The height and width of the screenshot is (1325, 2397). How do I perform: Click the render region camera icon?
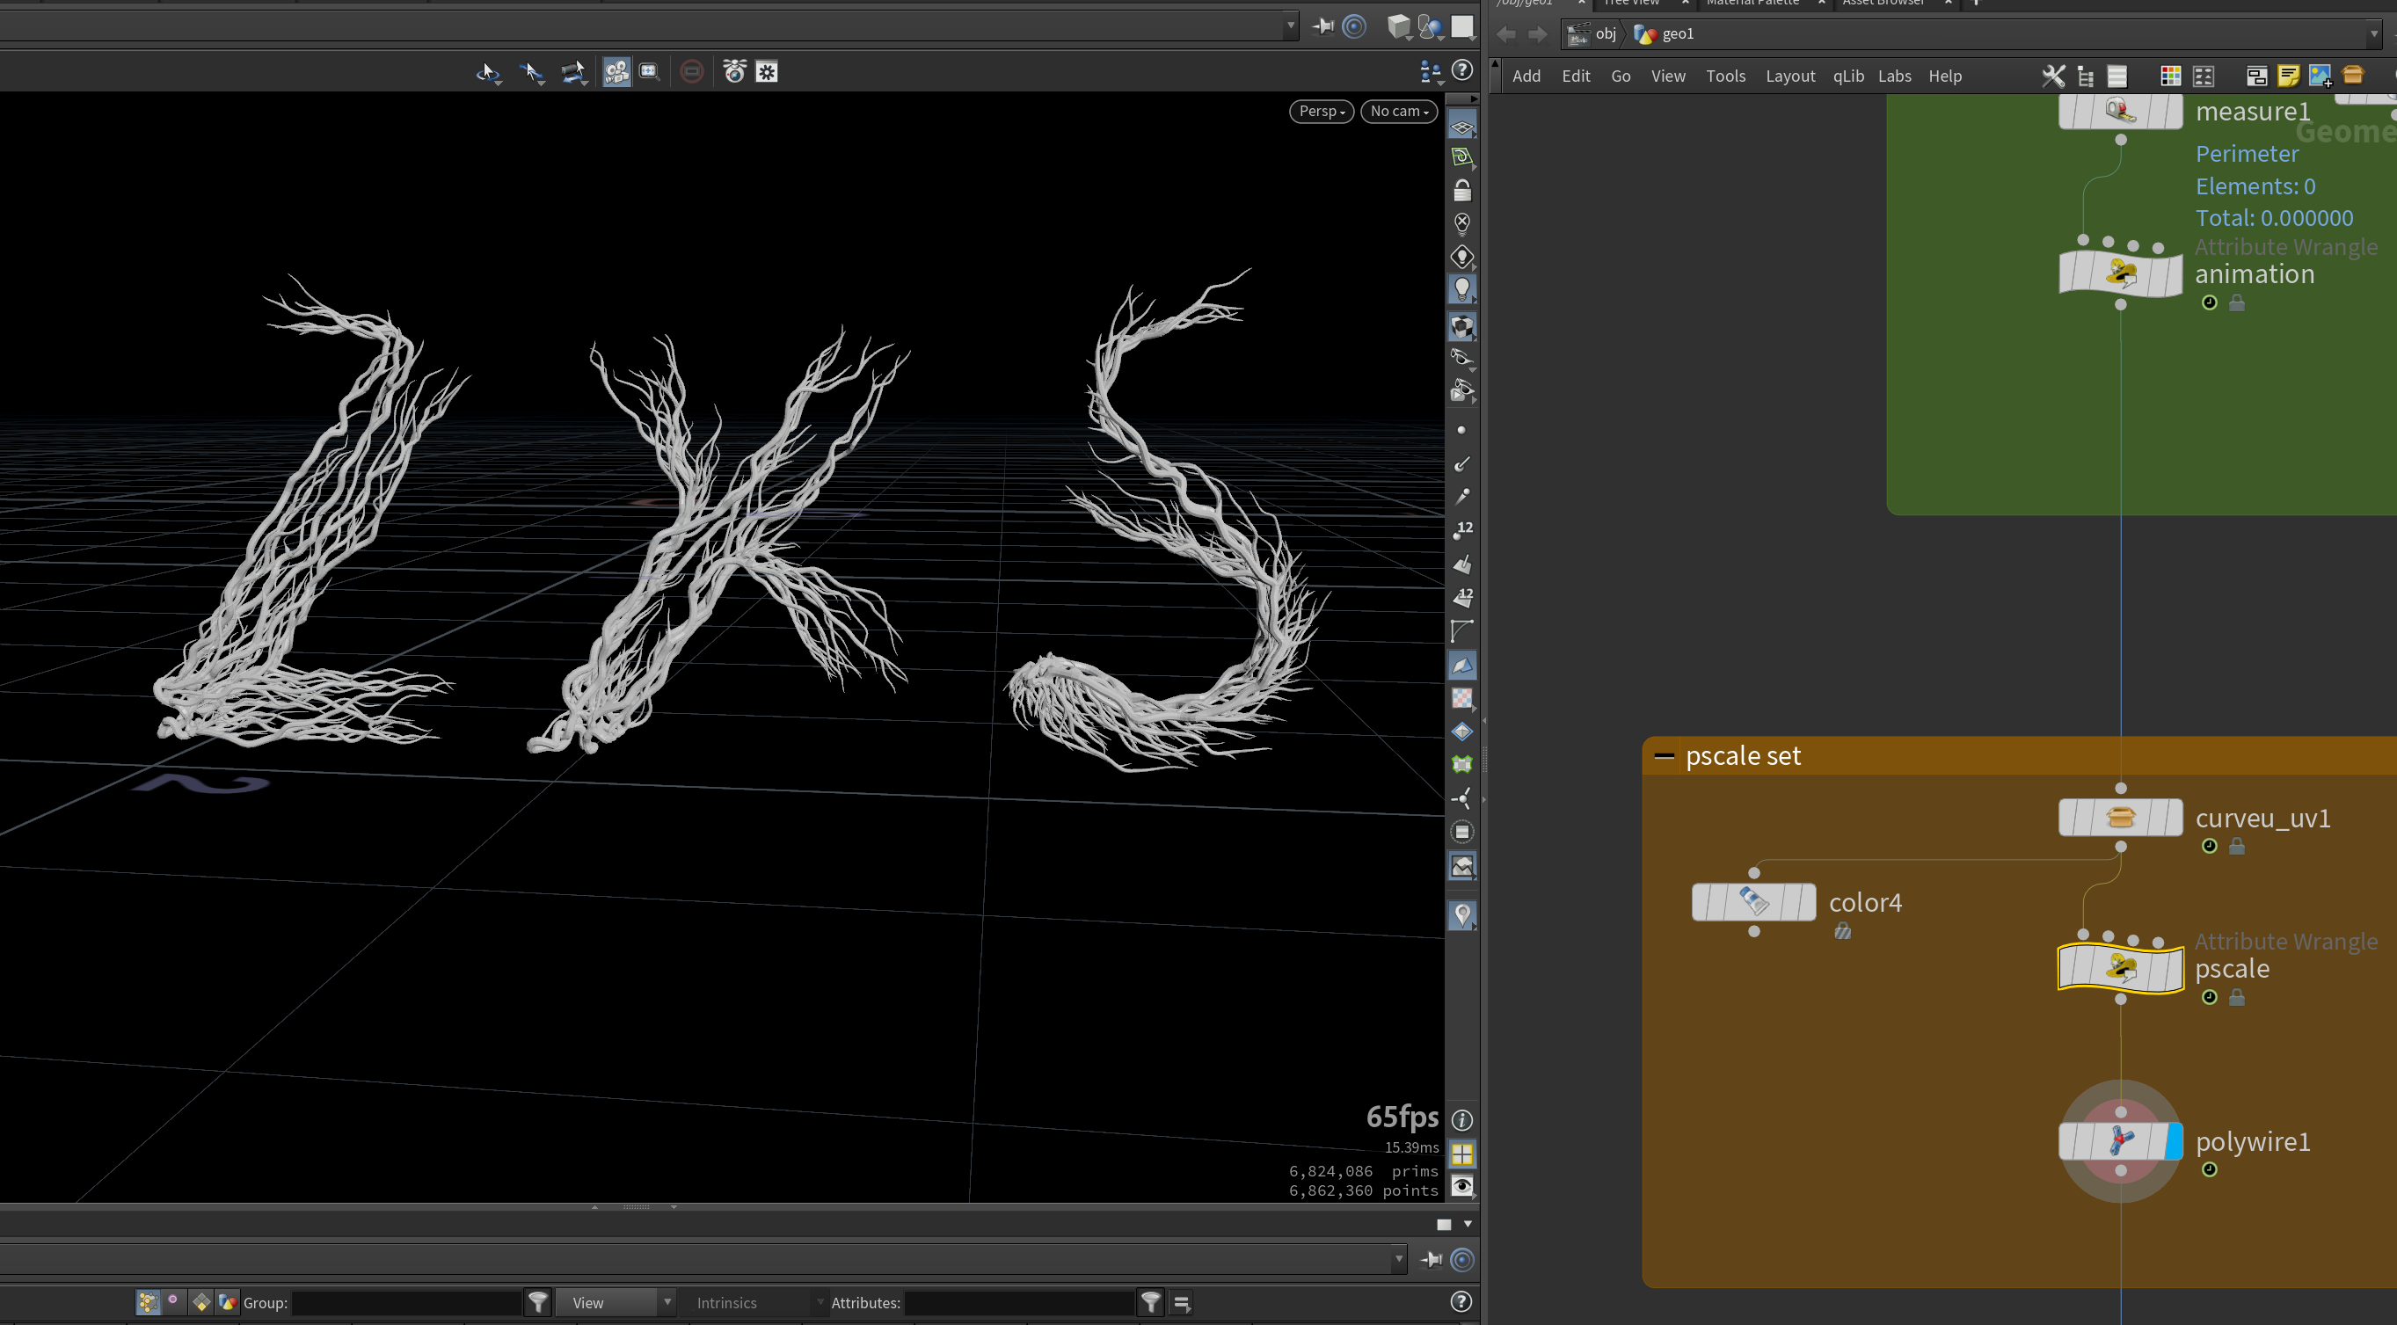point(616,71)
